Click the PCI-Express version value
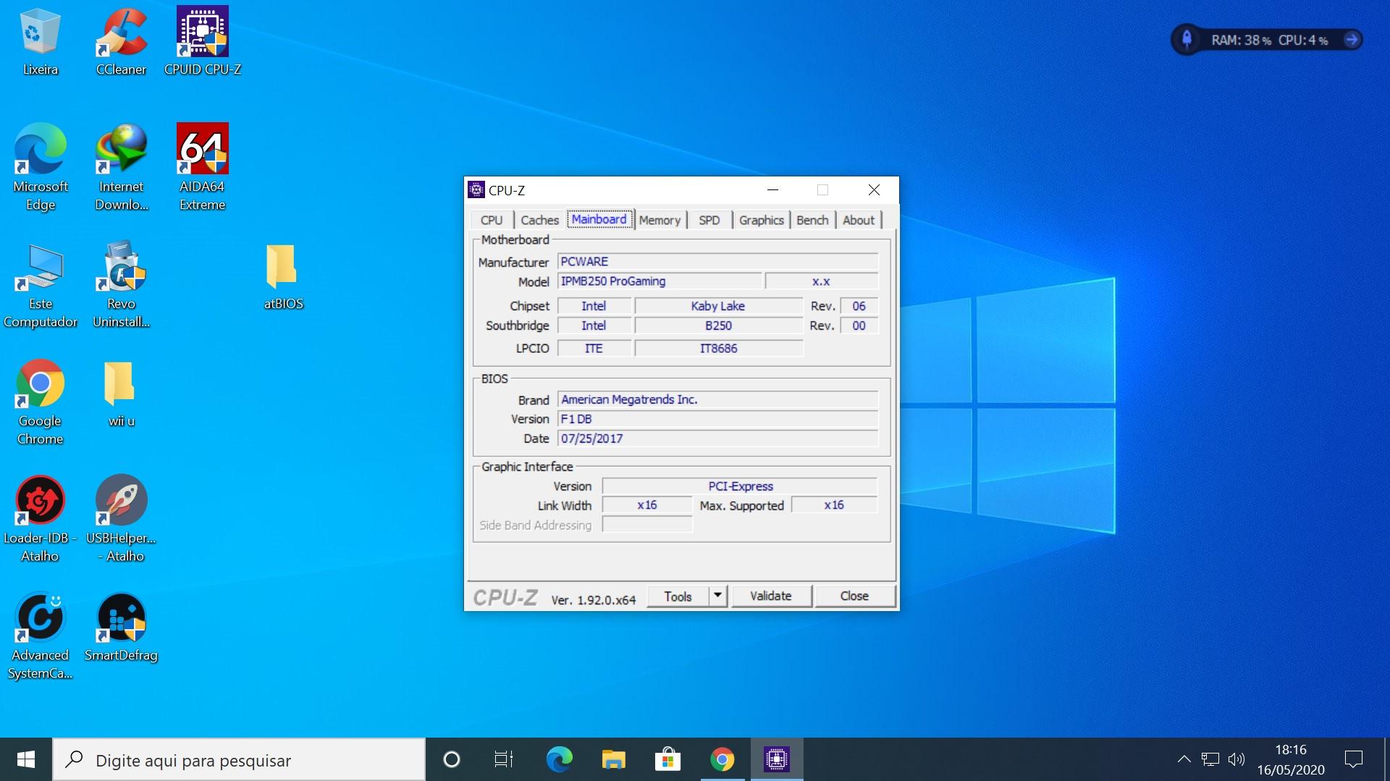 pos(740,487)
